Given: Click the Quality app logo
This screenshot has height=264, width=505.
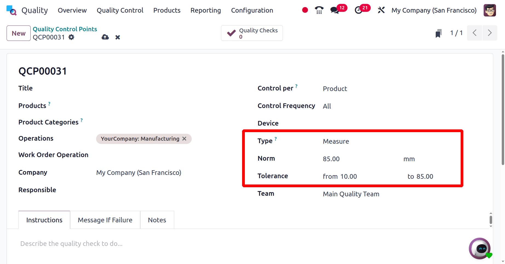Looking at the screenshot, I should pyautogui.click(x=11, y=10).
